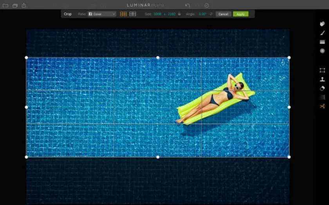Viewport: 329px width, 205px height.
Task: Select the Eraser tool
Action: 322,88
